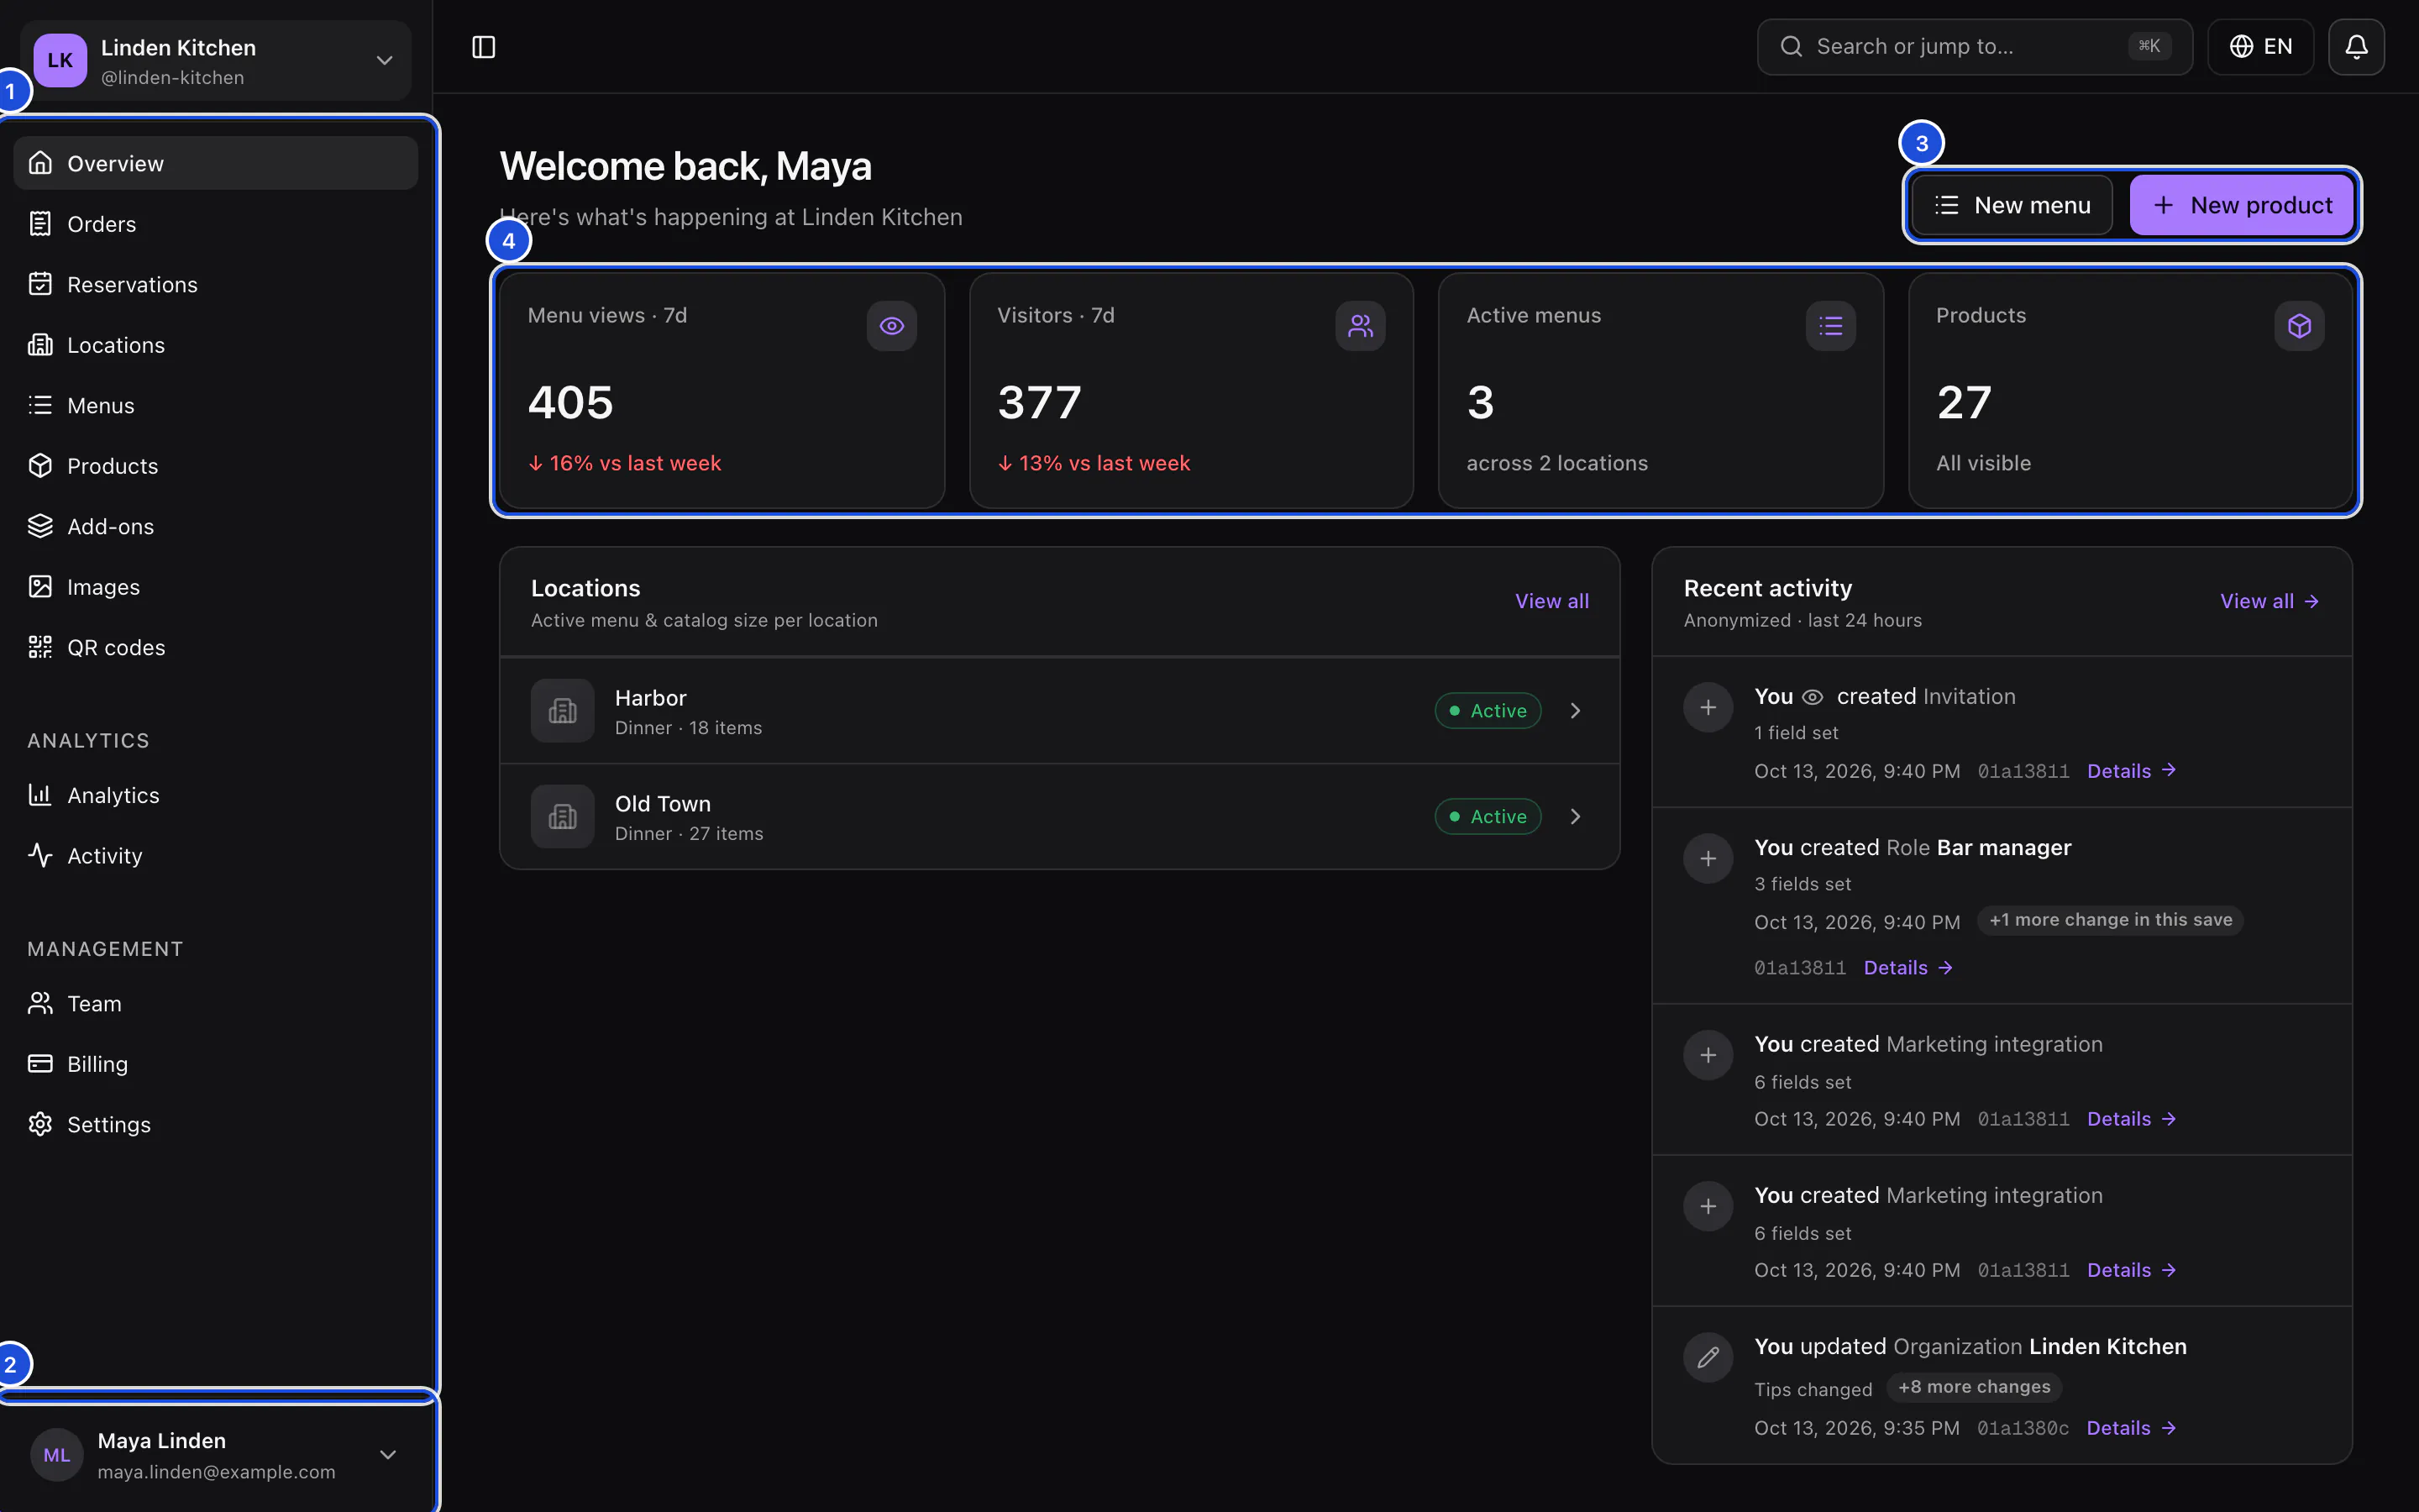2419x1512 pixels.
Task: Click the users icon on Visitors card
Action: [x=1361, y=326]
